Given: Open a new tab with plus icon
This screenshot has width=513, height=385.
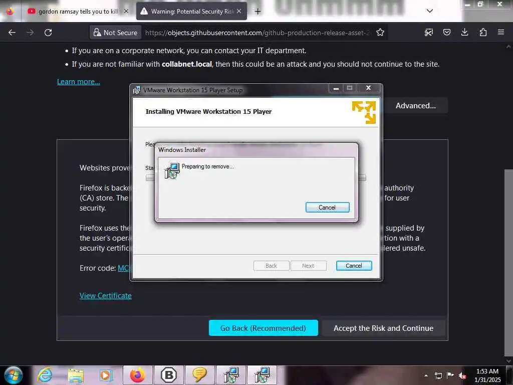Looking at the screenshot, I should pos(258,12).
